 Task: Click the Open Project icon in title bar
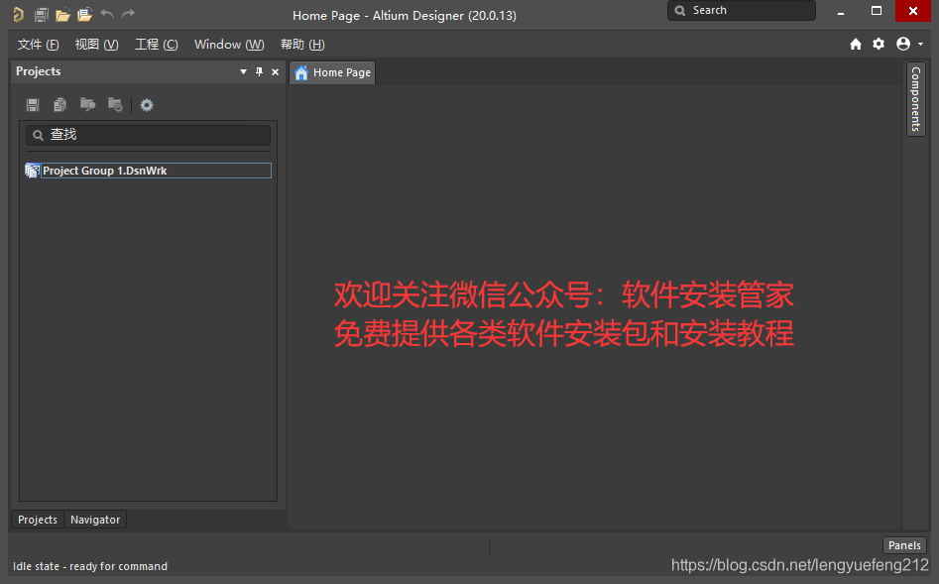84,14
